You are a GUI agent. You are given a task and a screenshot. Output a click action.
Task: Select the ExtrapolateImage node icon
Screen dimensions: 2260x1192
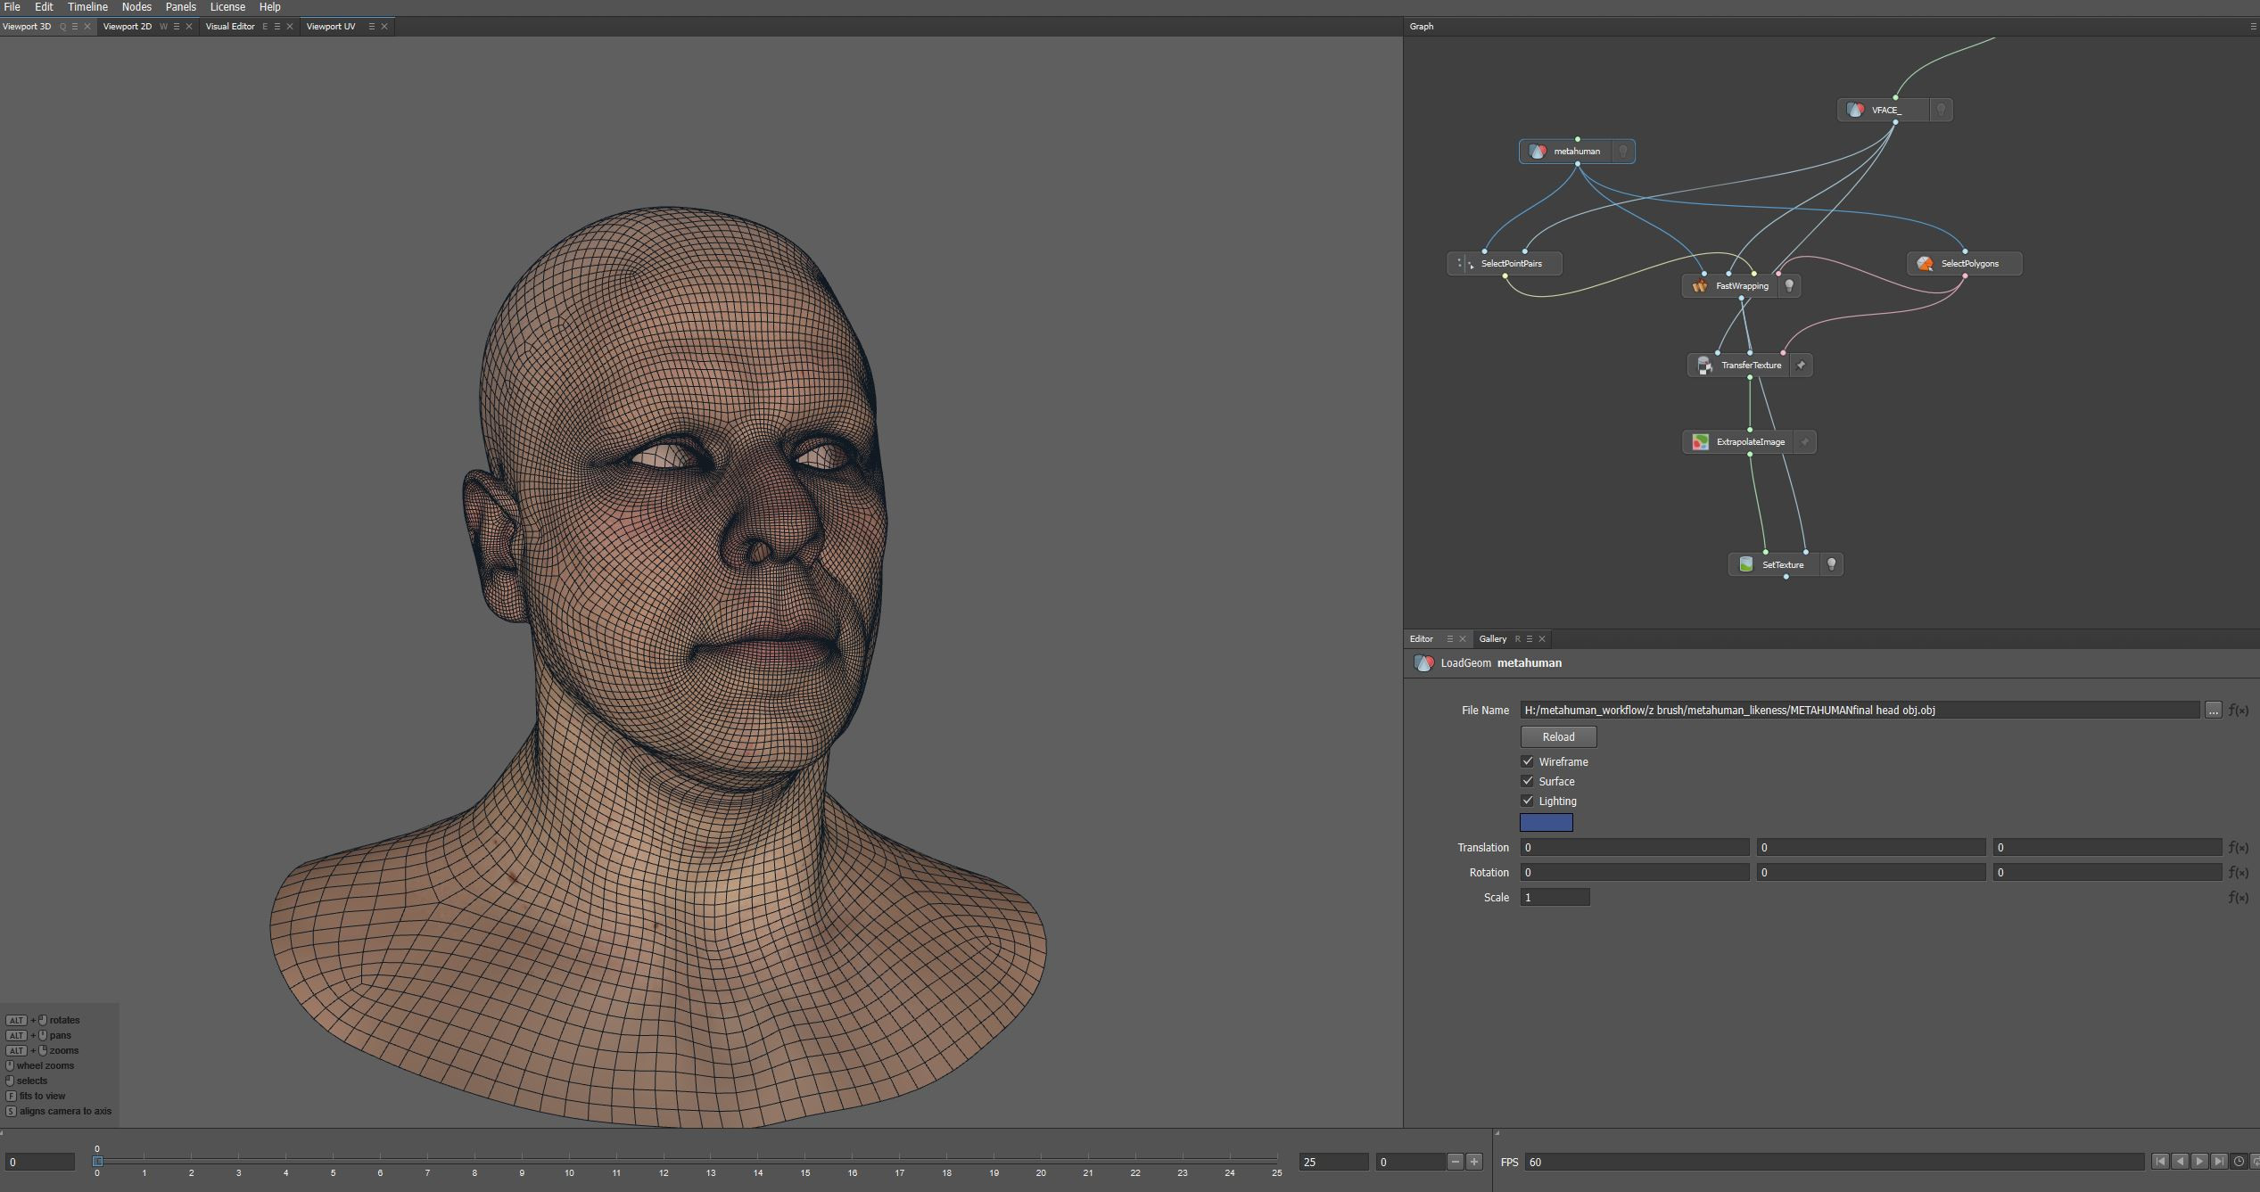1700,442
